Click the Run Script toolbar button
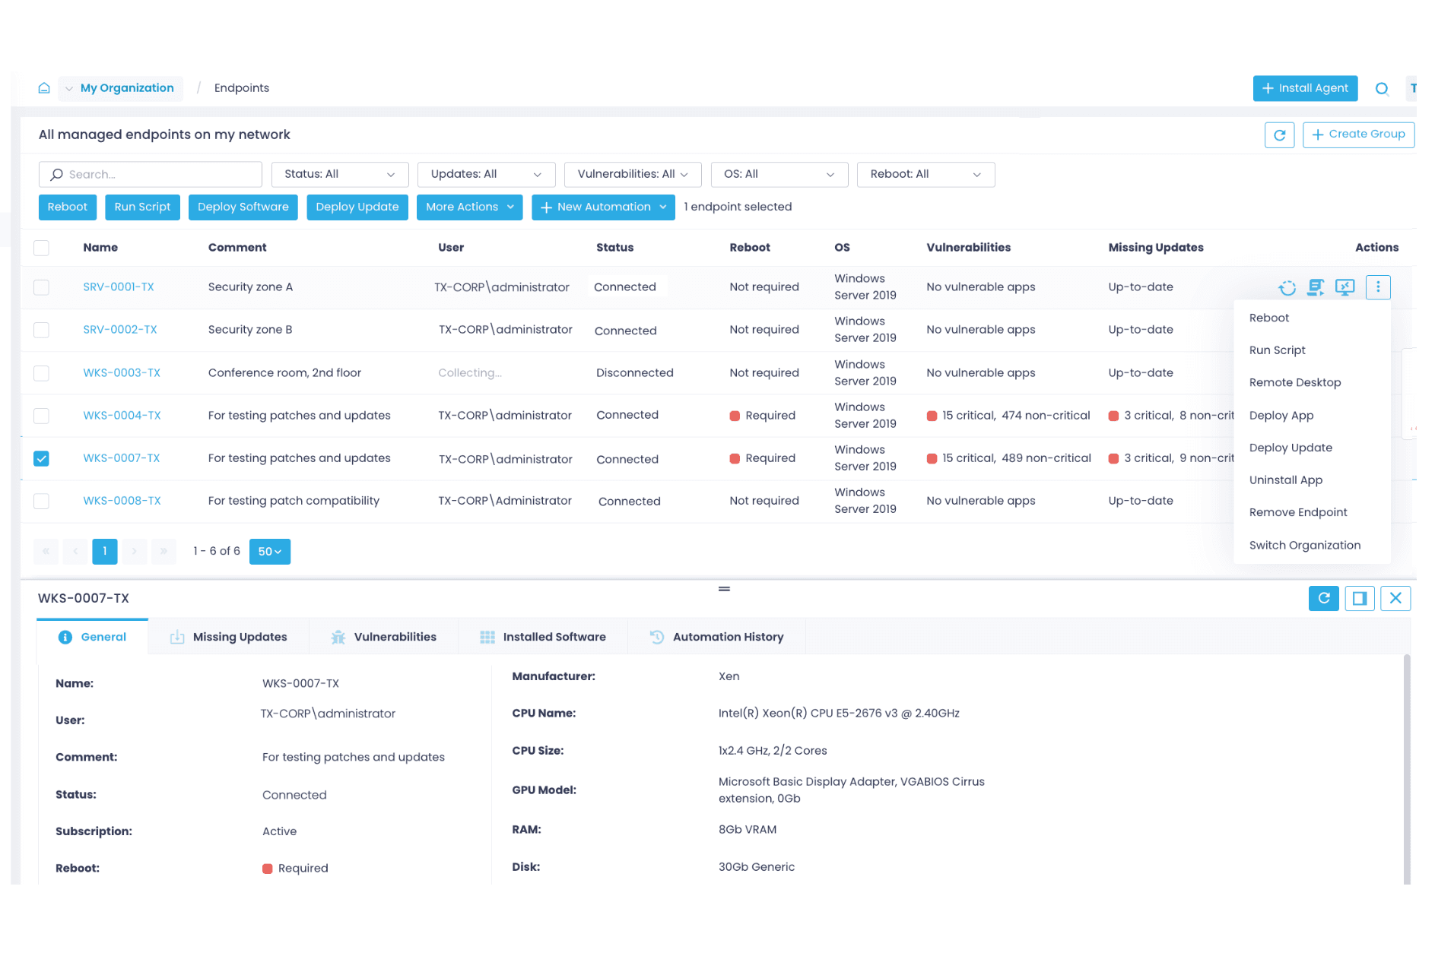The image size is (1435, 956). click(143, 207)
